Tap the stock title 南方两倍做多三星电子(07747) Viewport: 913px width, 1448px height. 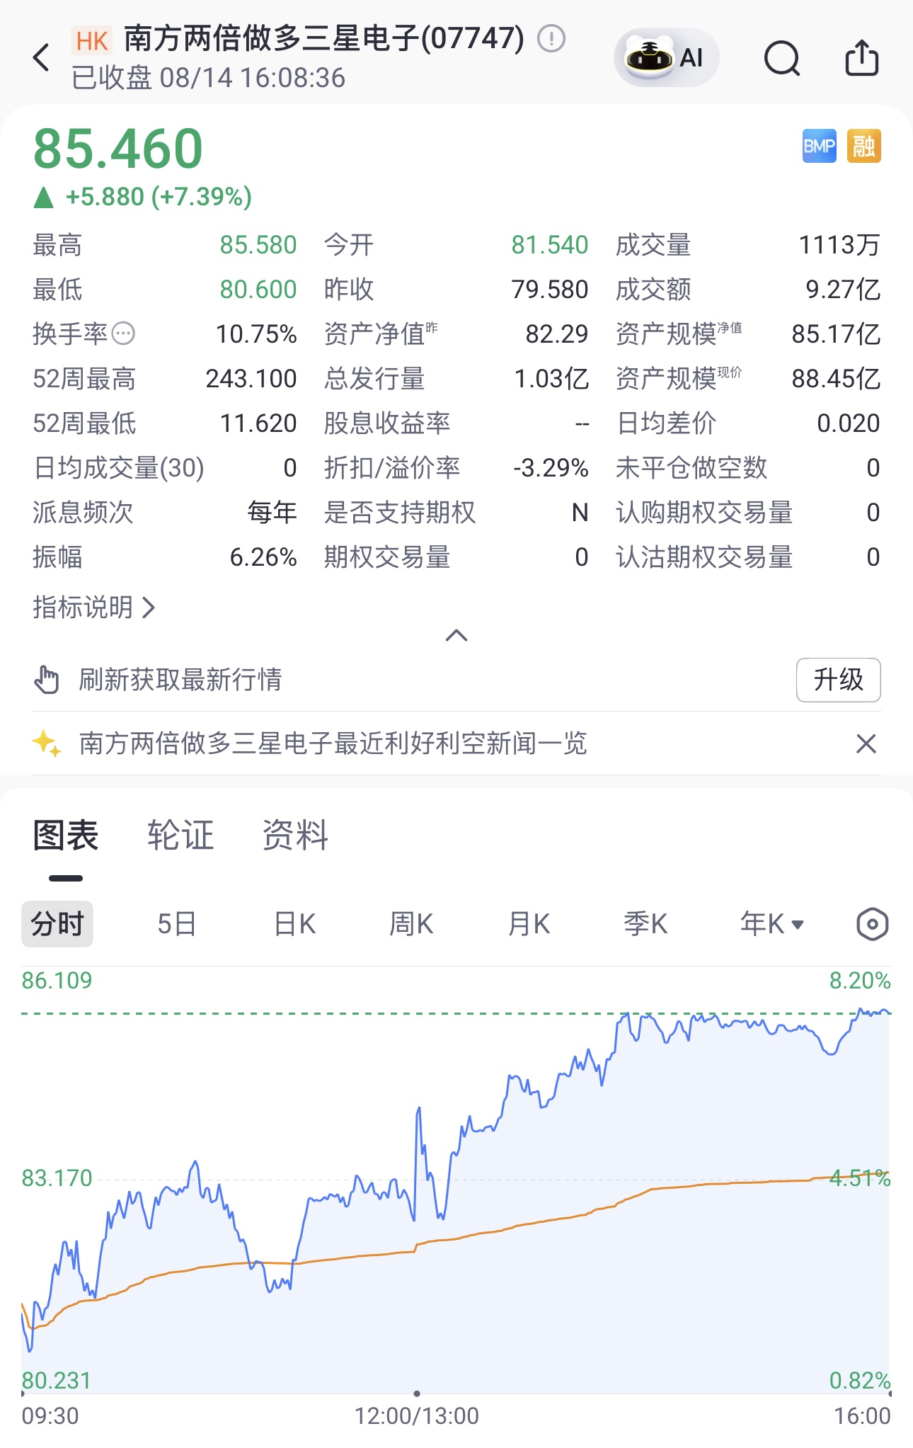[324, 38]
